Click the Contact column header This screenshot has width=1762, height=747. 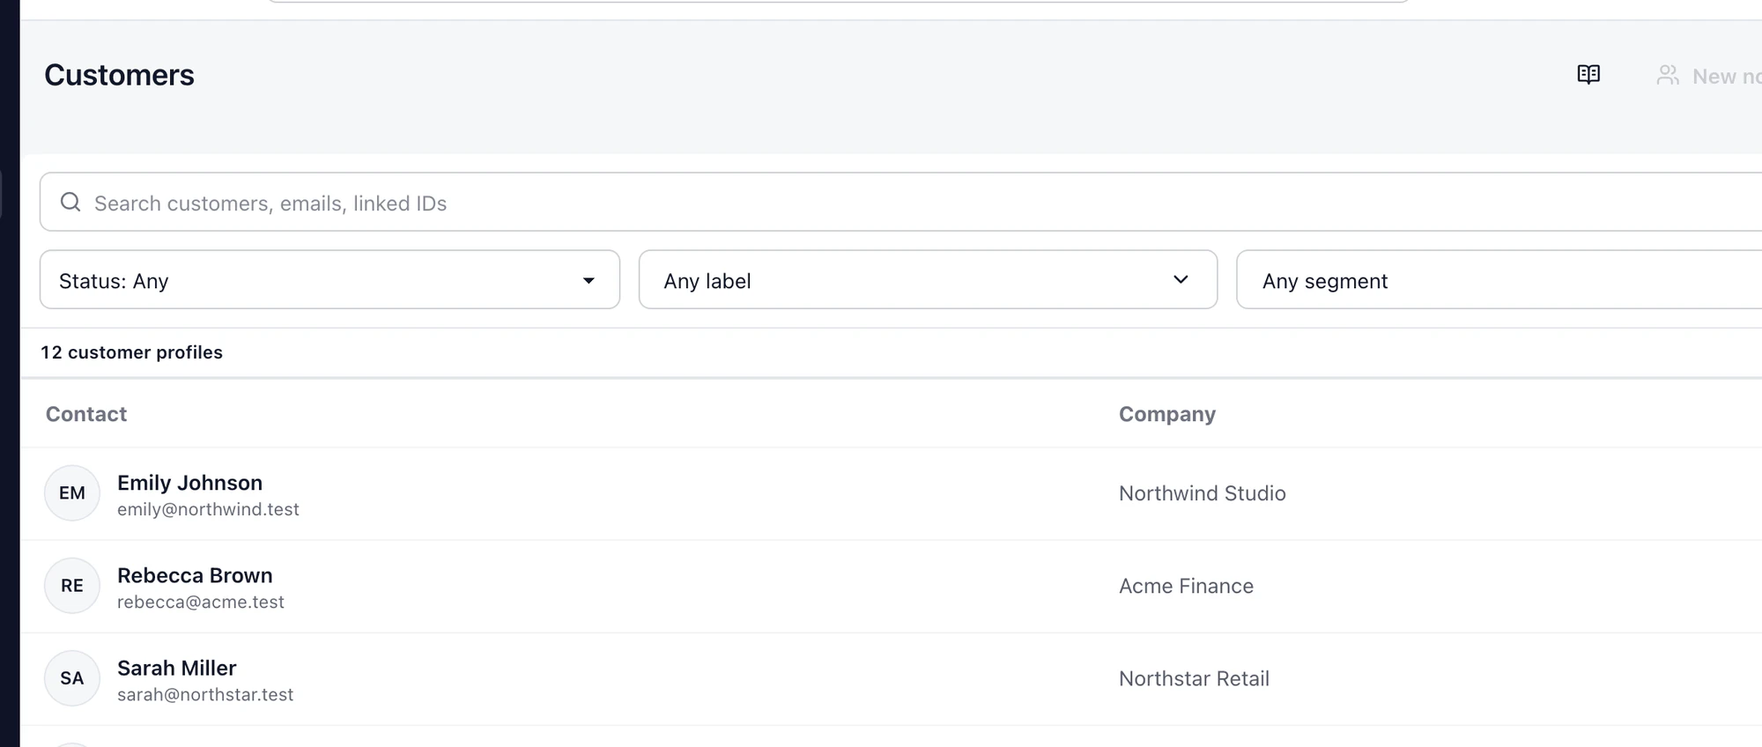pyautogui.click(x=86, y=414)
